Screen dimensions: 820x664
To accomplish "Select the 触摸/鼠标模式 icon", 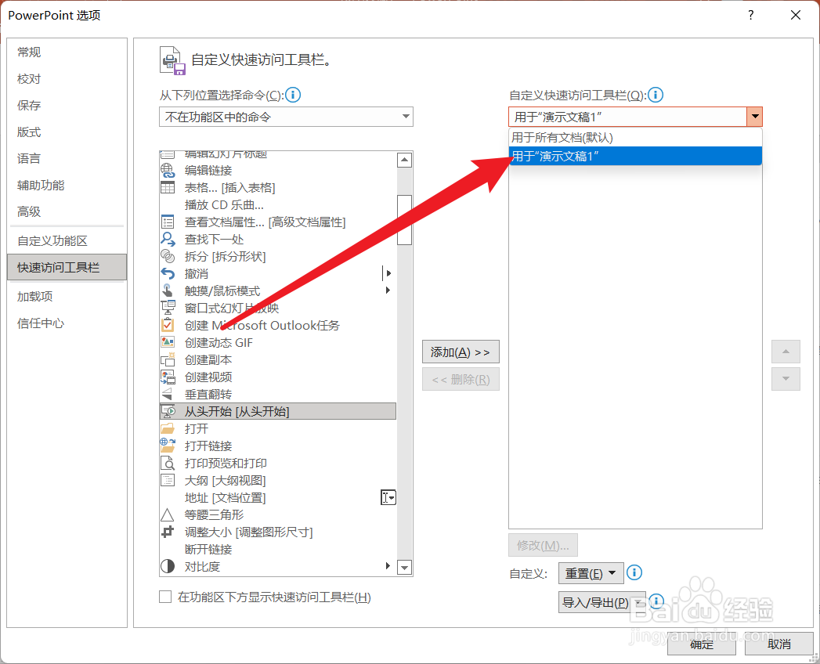I will click(168, 290).
